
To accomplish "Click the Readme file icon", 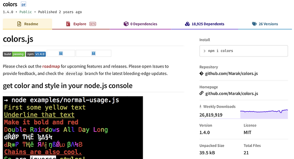I will click(19, 24).
